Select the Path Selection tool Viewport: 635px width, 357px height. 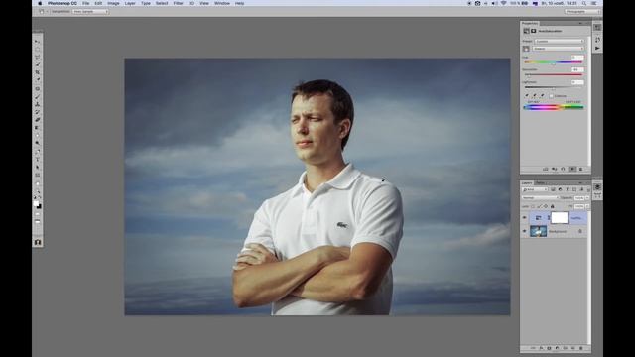[38, 168]
